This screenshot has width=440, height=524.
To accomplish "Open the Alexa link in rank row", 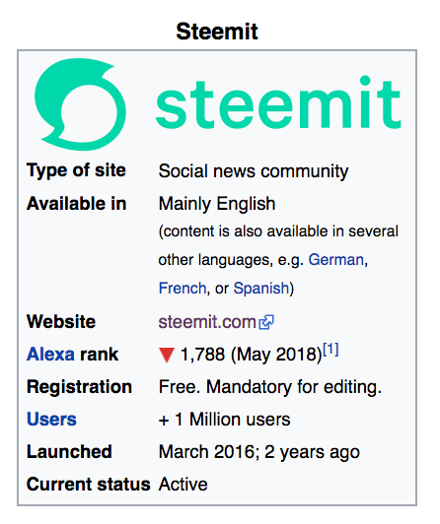I will pyautogui.click(x=50, y=355).
